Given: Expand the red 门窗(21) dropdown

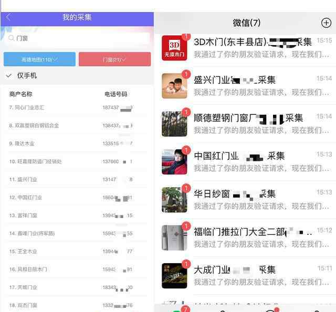Looking at the screenshot, I should (114, 59).
